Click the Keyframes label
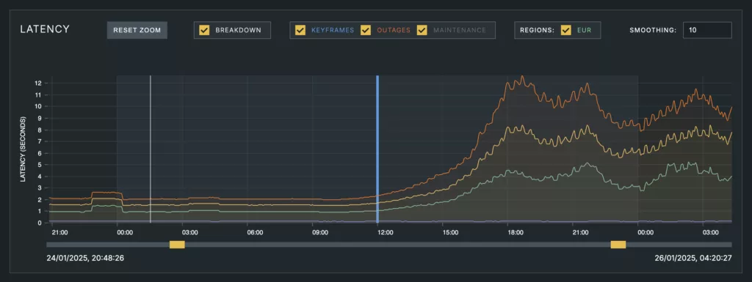The image size is (752, 282). (x=333, y=30)
